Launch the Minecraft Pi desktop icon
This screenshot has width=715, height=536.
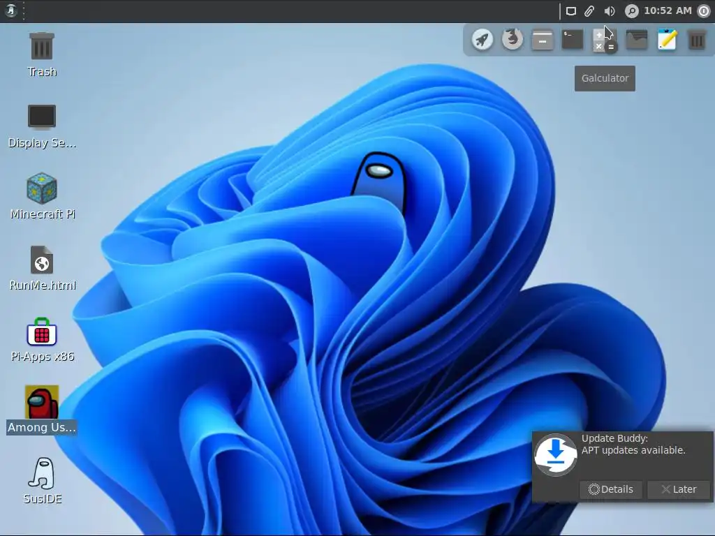click(x=42, y=196)
